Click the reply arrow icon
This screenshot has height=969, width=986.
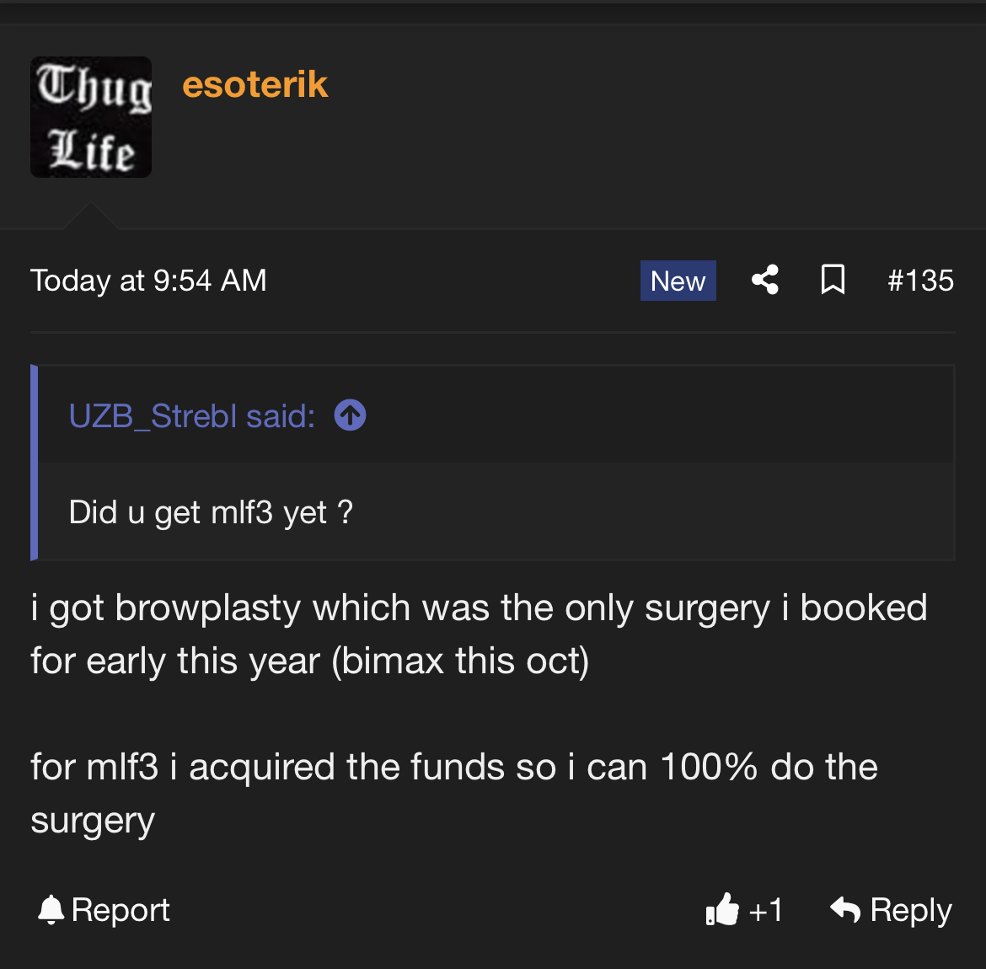845,909
